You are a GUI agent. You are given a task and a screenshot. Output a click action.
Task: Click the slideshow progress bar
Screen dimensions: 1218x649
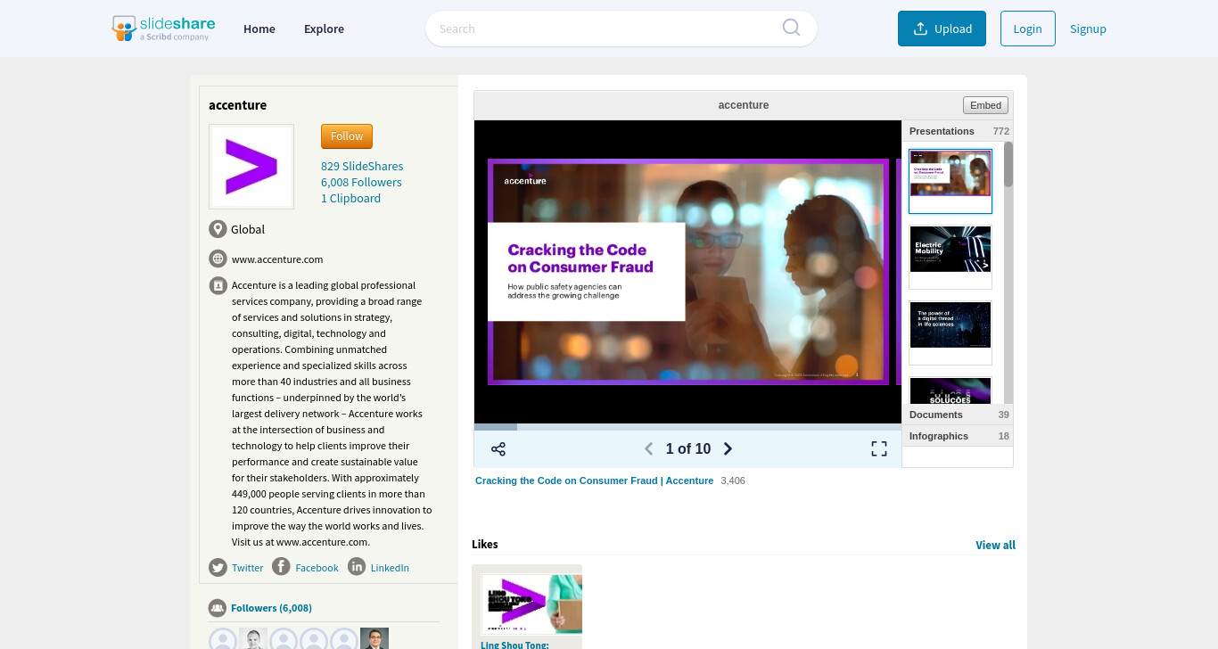coord(687,427)
